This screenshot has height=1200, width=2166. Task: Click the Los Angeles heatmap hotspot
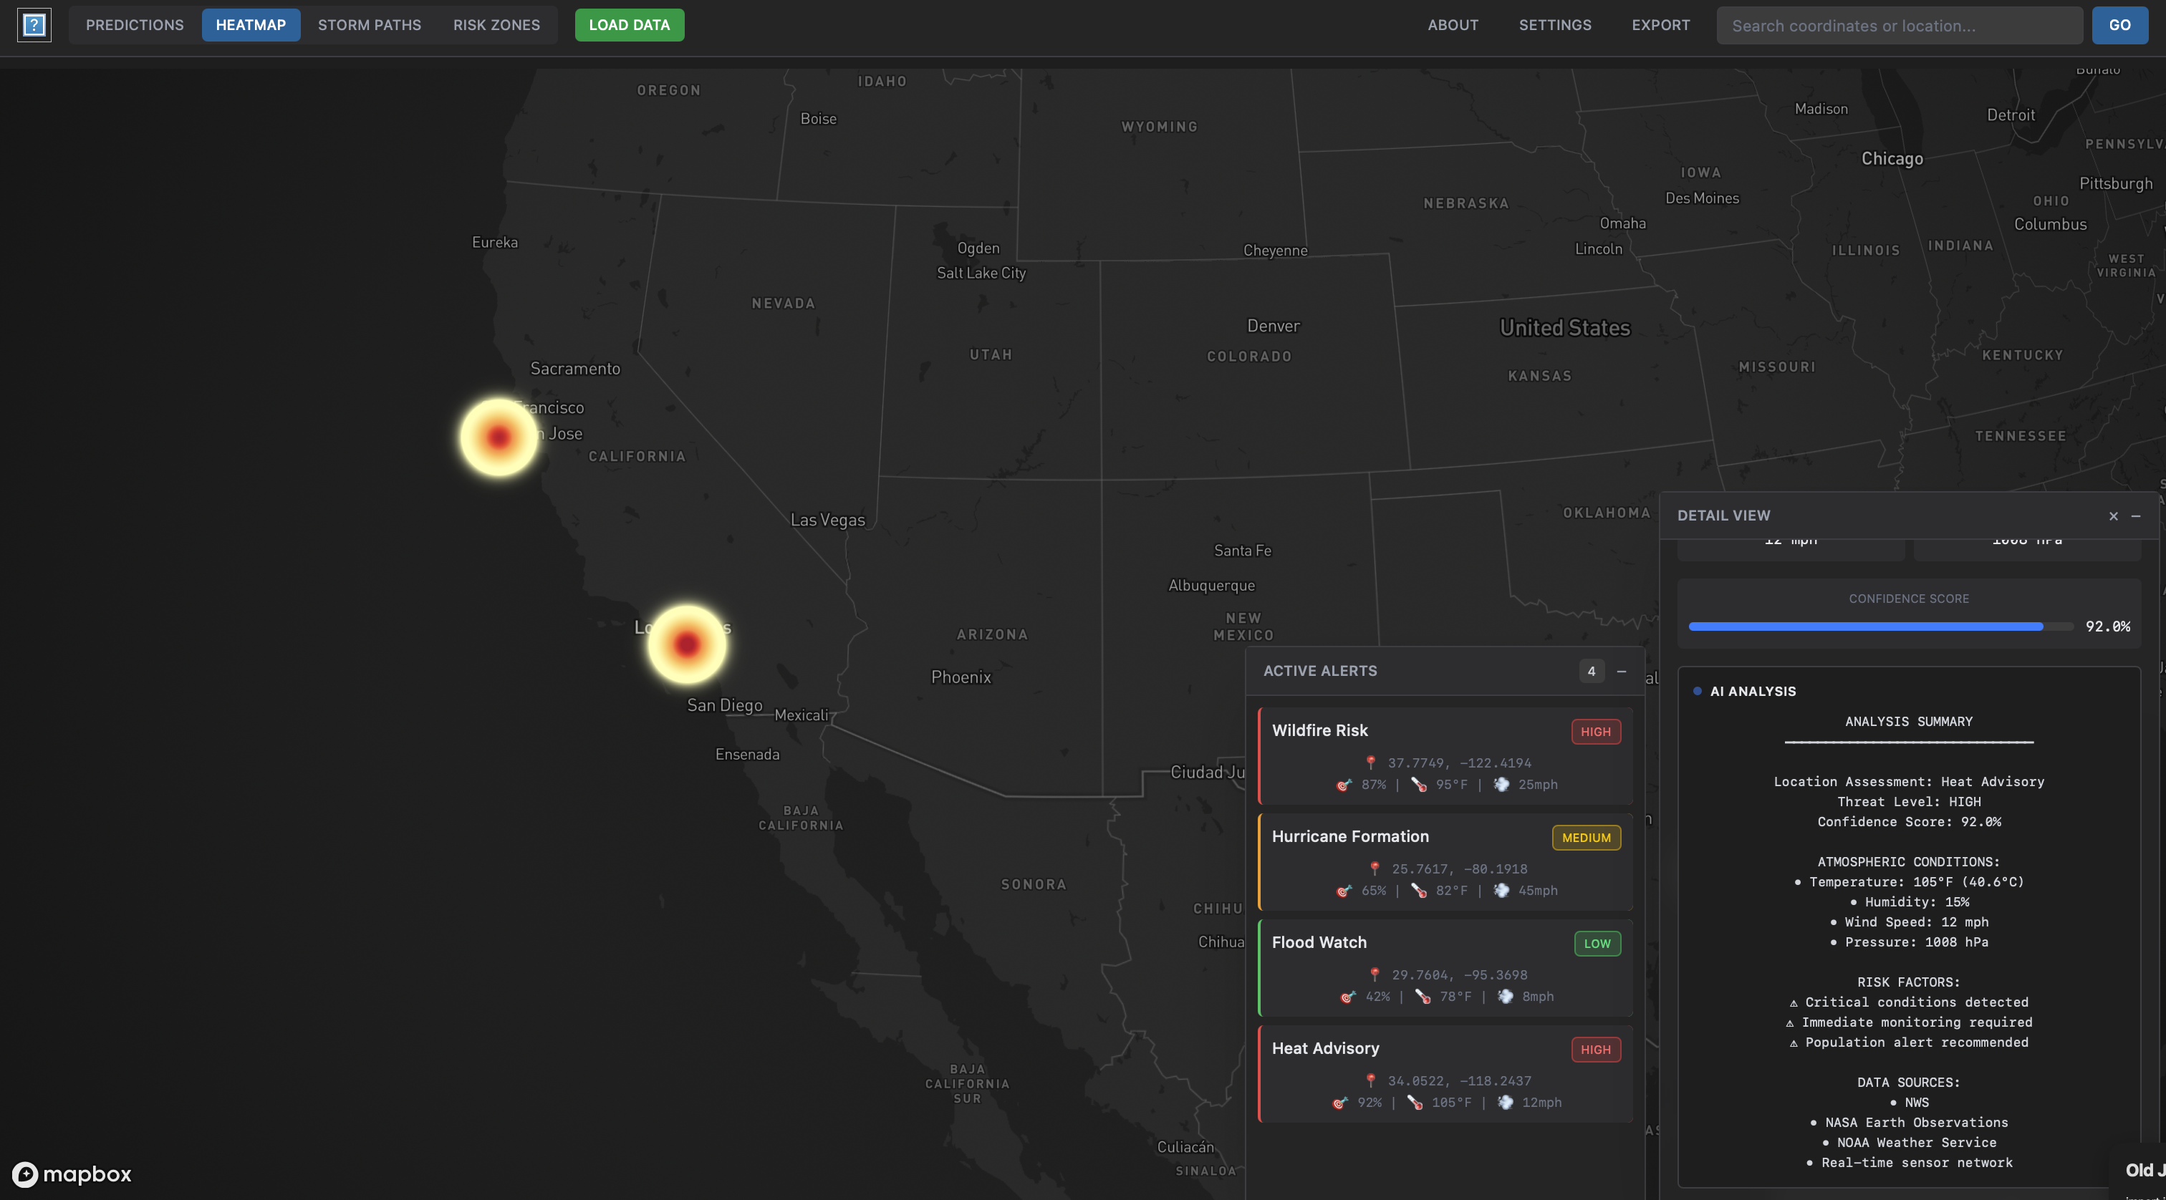tap(687, 644)
